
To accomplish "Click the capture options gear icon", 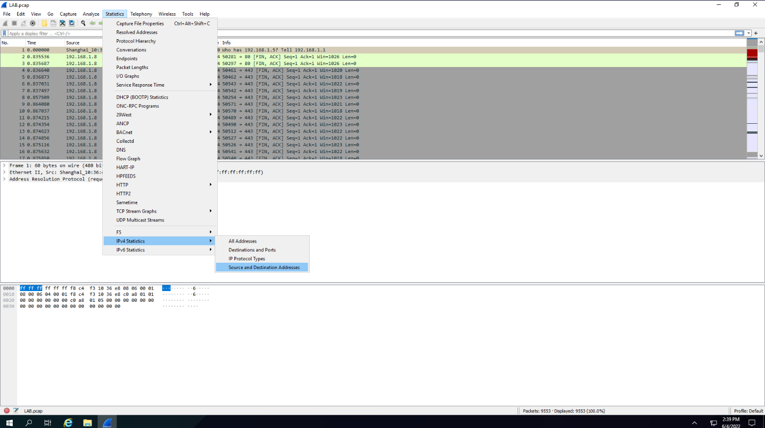I will pos(33,23).
